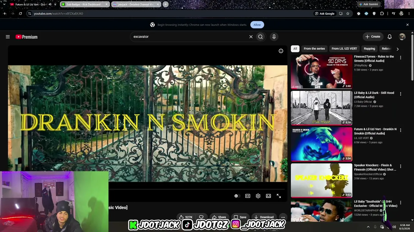Open a new browser tab
This screenshot has width=414, height=232.
tap(165, 5)
